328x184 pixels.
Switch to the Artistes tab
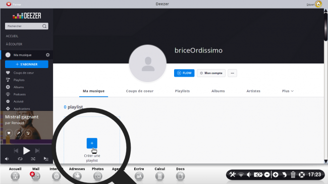[253, 91]
